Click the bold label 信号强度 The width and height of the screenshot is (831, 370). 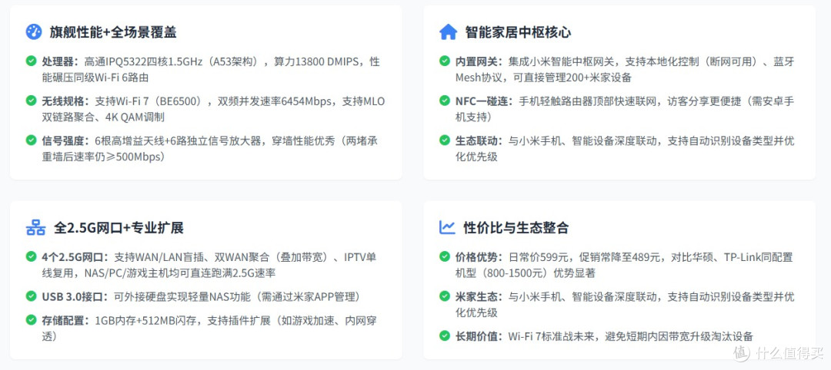tap(65, 141)
